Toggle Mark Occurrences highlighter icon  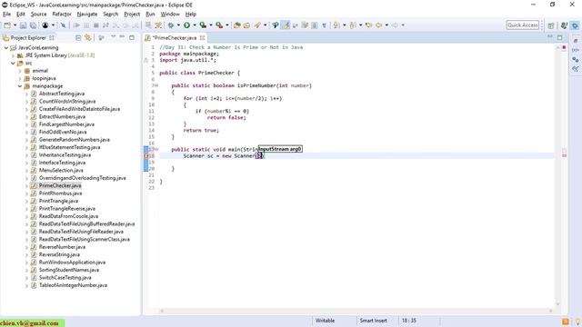(286, 25)
